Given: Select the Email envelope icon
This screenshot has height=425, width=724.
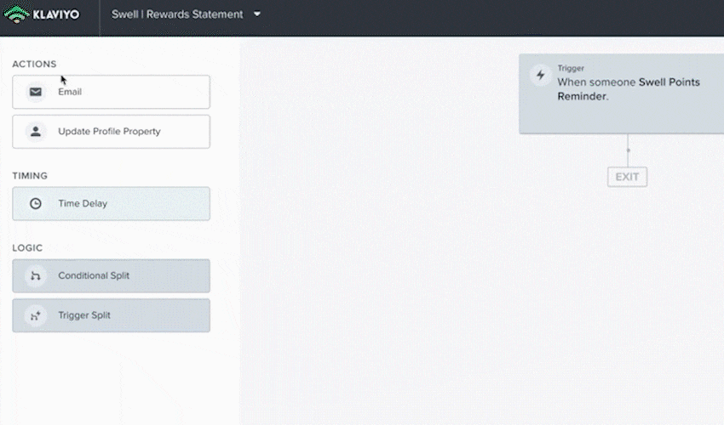Looking at the screenshot, I should coord(36,92).
